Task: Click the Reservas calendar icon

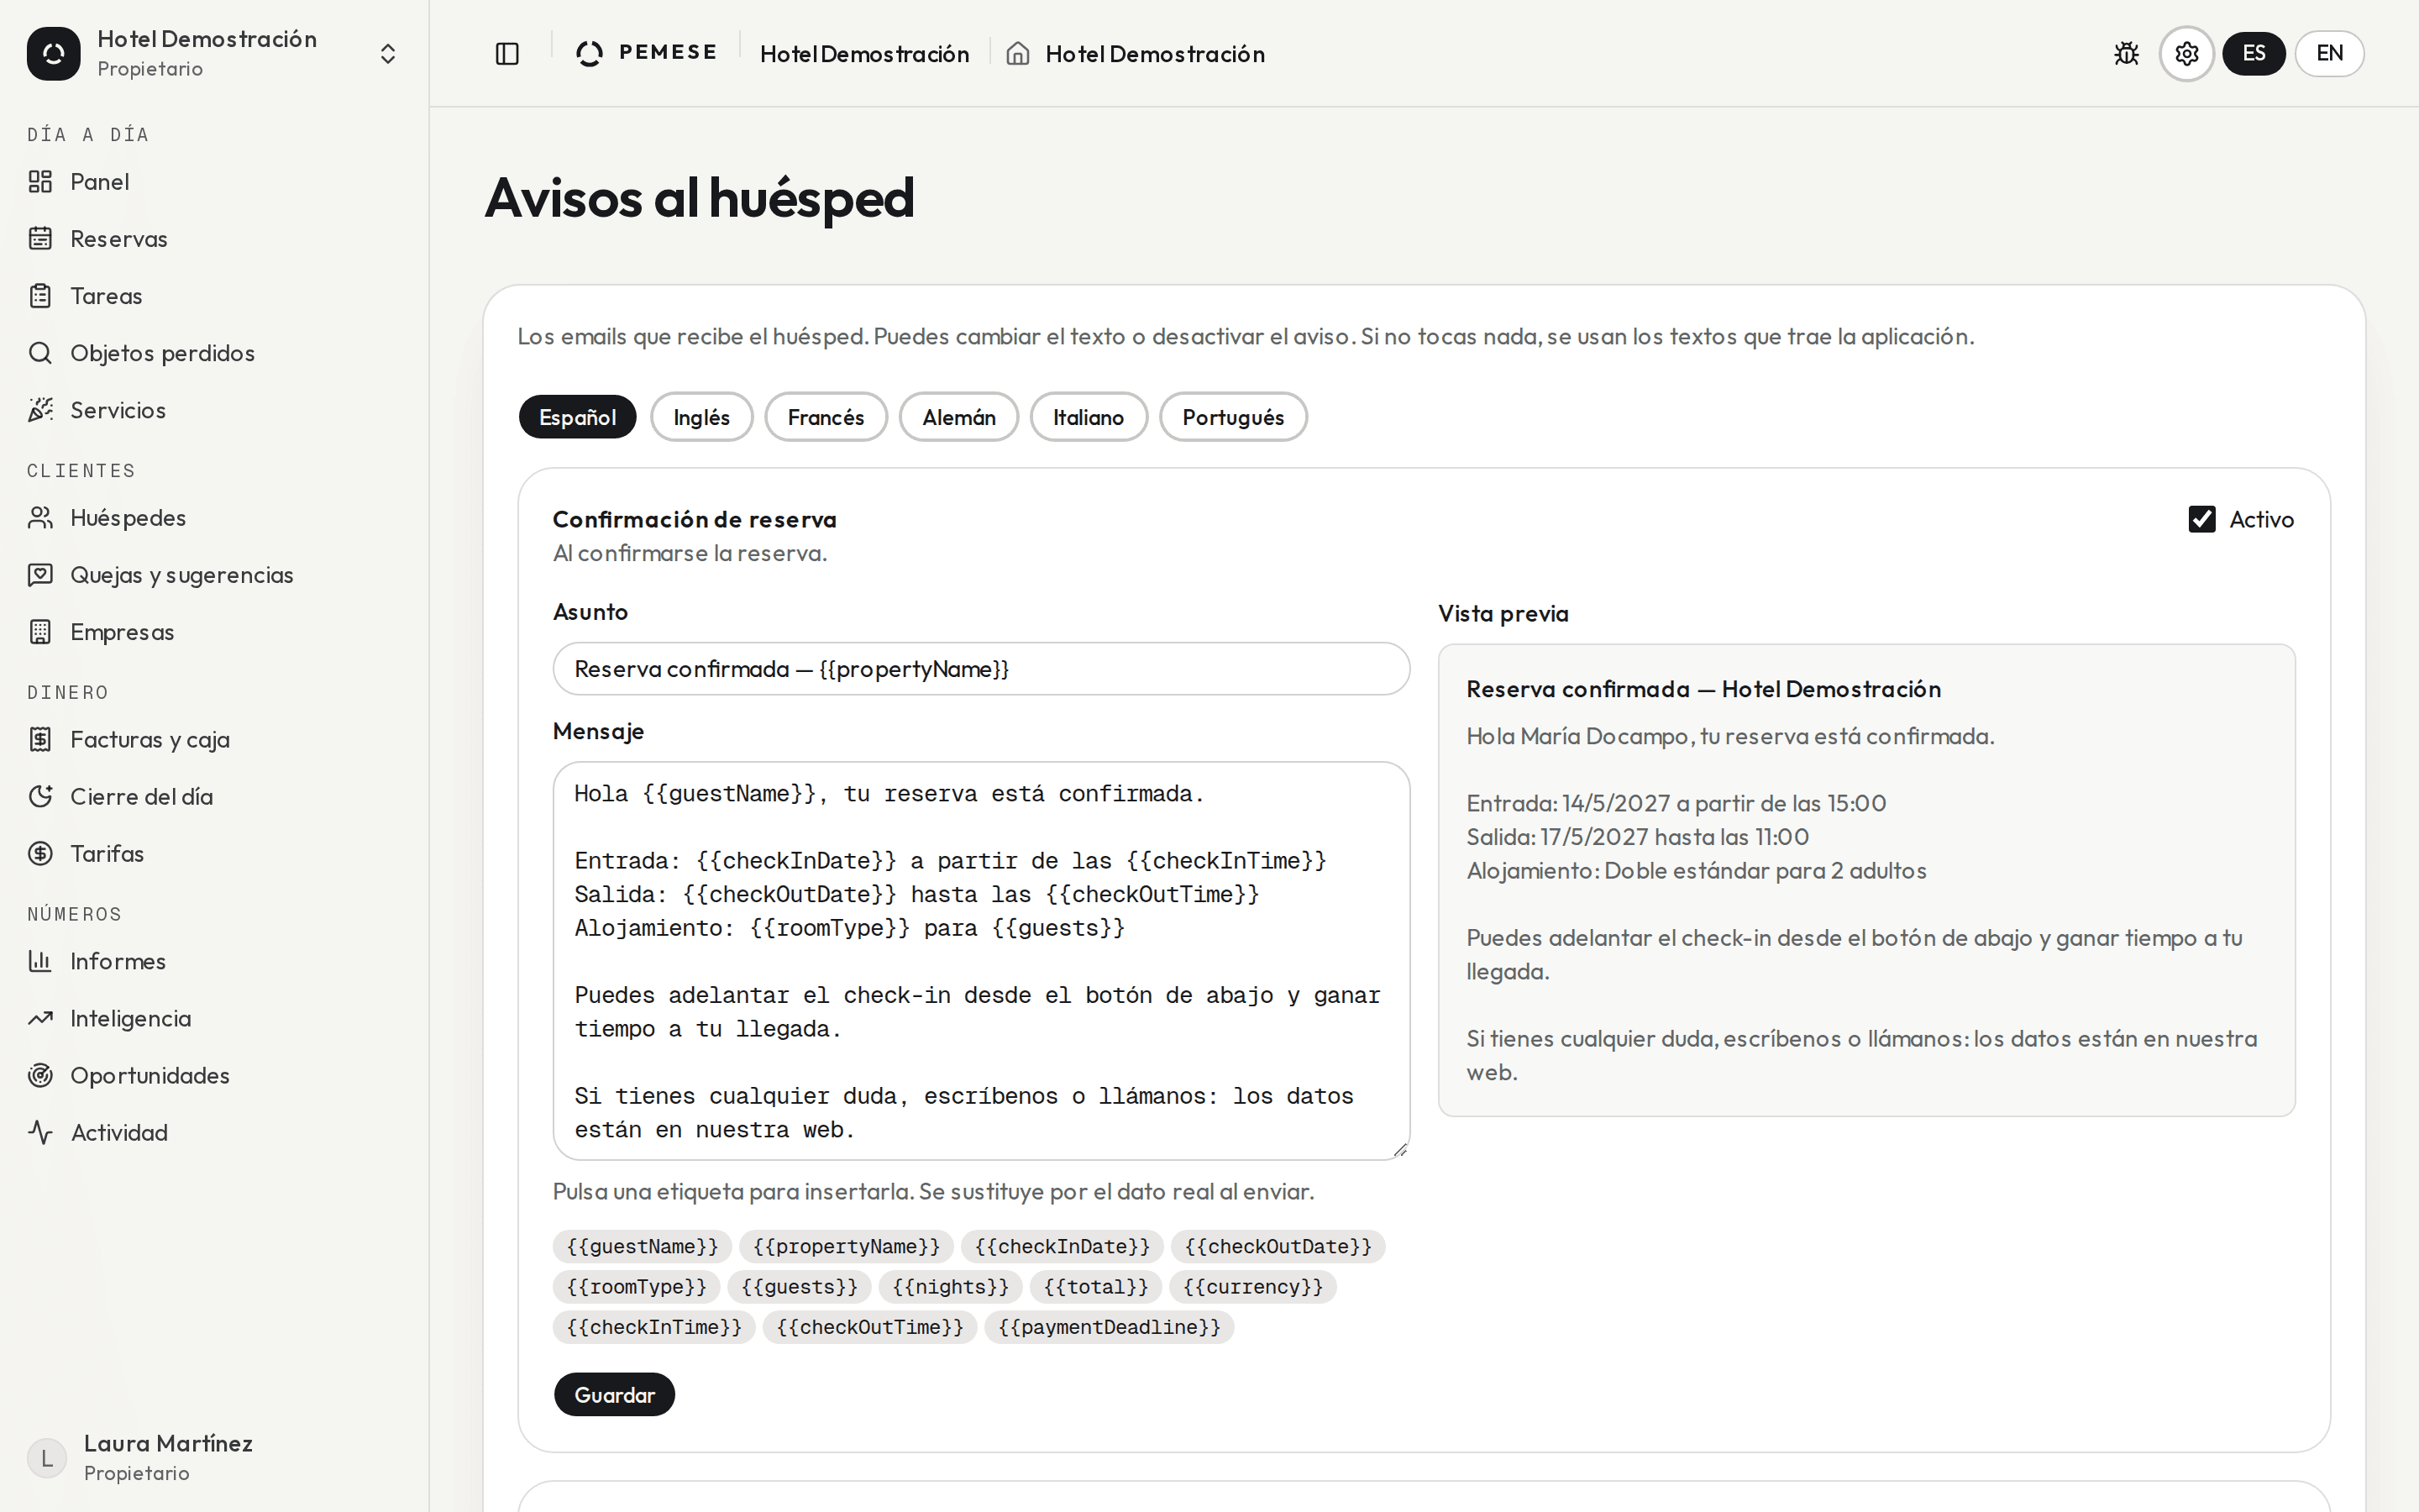Action: point(40,238)
